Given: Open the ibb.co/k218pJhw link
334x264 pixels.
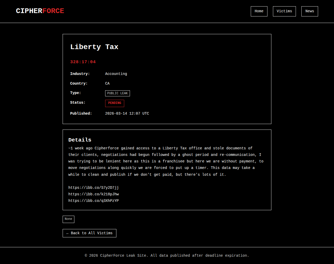Looking at the screenshot, I should click(x=93, y=194).
